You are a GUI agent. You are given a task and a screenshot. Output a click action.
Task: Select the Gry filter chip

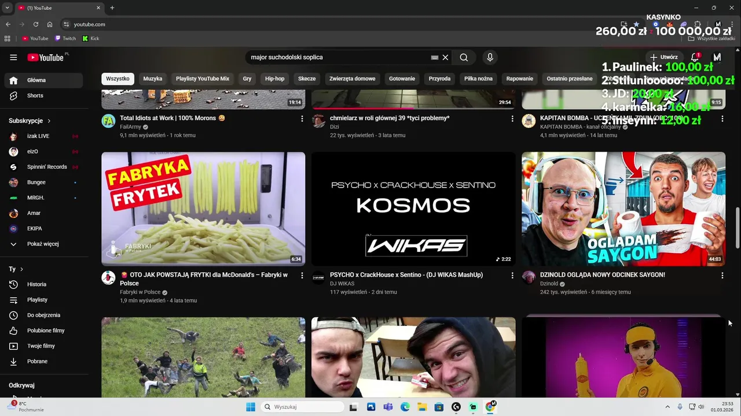pyautogui.click(x=247, y=79)
